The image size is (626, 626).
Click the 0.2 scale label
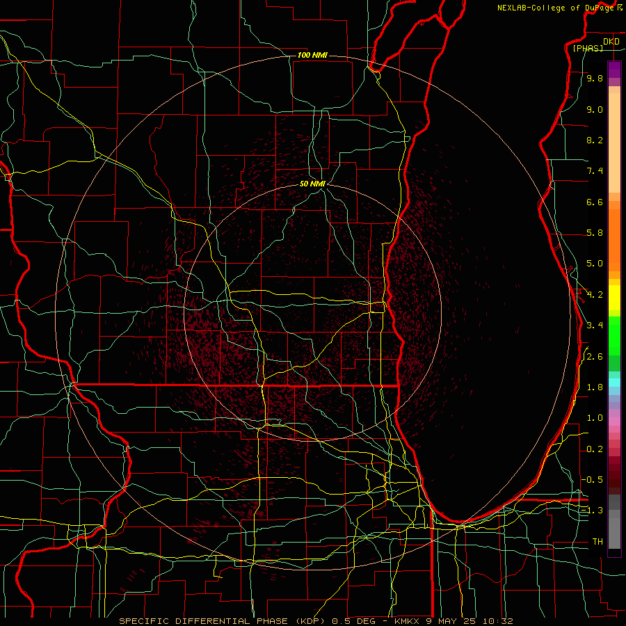pos(595,449)
